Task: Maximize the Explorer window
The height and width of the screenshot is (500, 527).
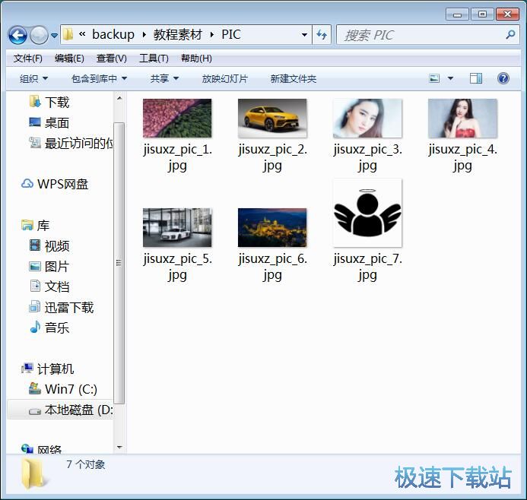Action: pyautogui.click(x=482, y=14)
